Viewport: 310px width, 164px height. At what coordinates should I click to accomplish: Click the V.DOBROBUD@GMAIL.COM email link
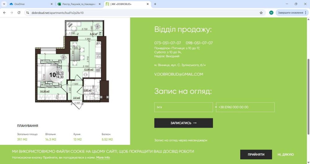pos(179,74)
